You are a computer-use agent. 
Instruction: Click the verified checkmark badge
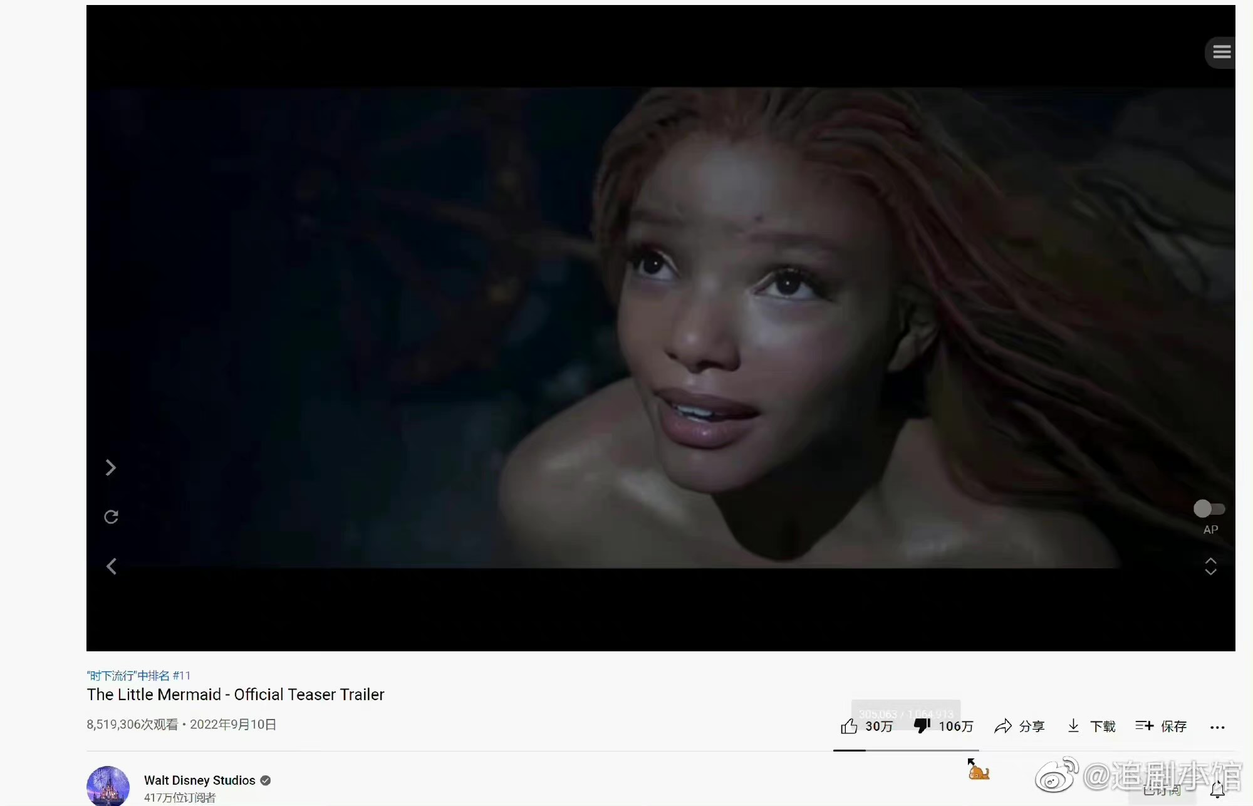click(x=266, y=780)
